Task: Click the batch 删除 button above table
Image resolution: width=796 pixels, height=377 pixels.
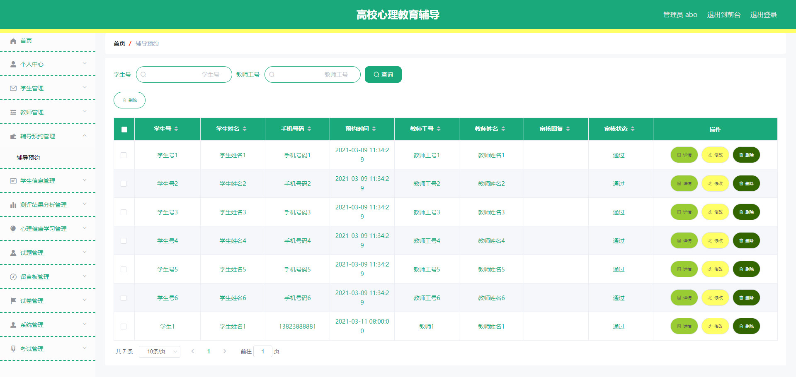Action: (129, 100)
